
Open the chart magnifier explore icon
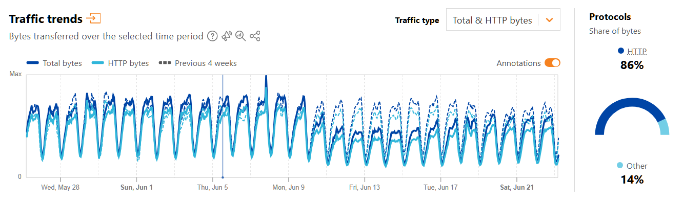click(240, 36)
